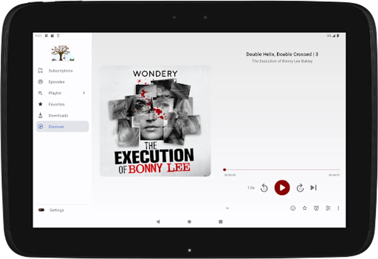Open Settings in the sidebar
378x259 pixels.
(62, 210)
